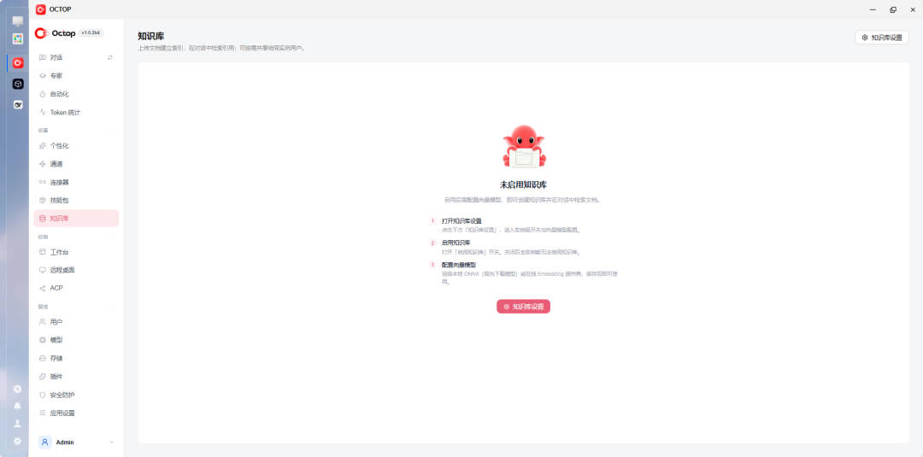This screenshot has width=923, height=457.
Task: Open the 专家 experts icon
Action: [43, 76]
